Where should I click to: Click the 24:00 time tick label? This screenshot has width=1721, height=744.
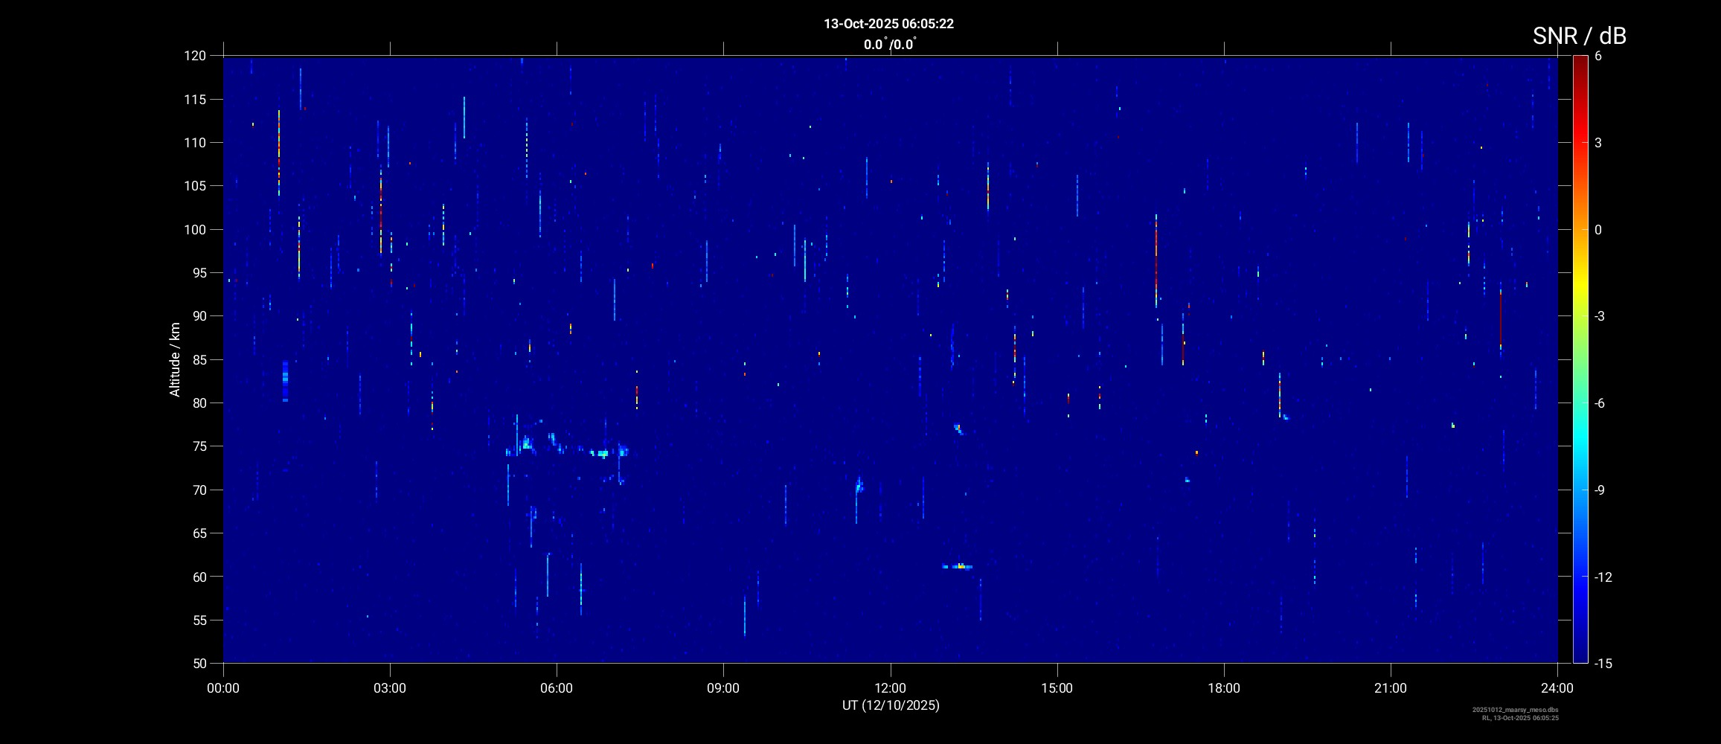click(1557, 688)
